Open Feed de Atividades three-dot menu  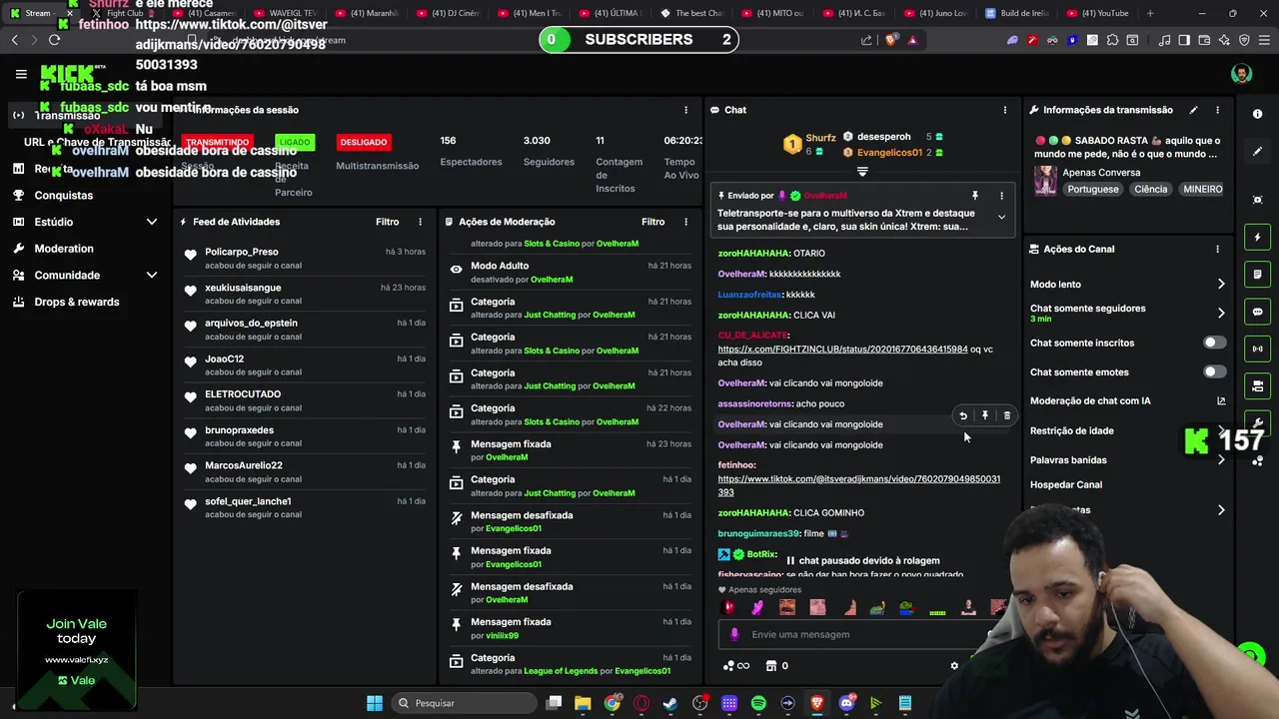pyautogui.click(x=420, y=222)
